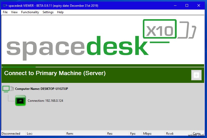This screenshot has width=207, height=138.
Task: Open the Help menu
Action: [x=60, y=12]
